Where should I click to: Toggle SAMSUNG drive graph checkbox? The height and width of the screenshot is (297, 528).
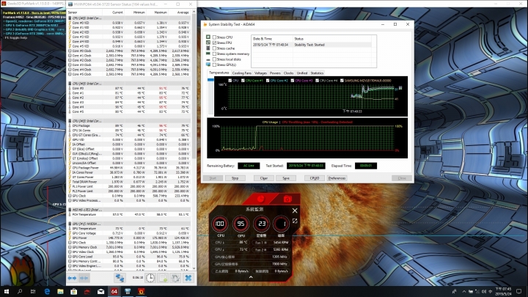click(342, 81)
